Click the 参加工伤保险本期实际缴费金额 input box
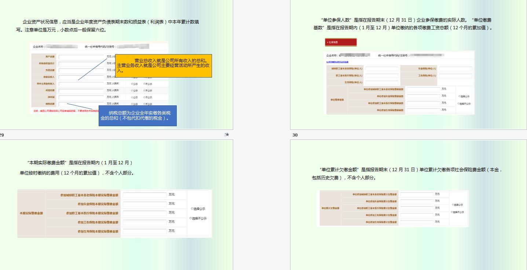Image resolution: width=527 pixels, height=270 pixels. tap(144, 222)
